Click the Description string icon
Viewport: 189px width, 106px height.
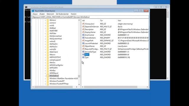click(83, 29)
